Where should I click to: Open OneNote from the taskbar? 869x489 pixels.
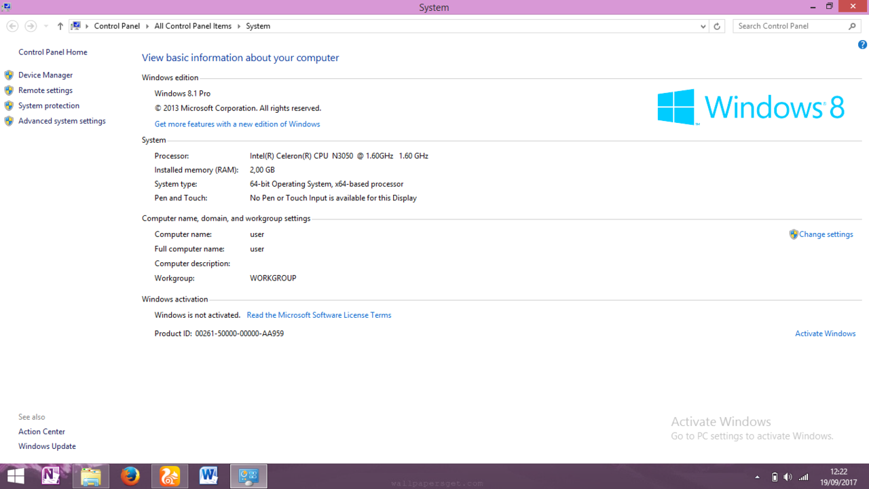[x=51, y=476]
